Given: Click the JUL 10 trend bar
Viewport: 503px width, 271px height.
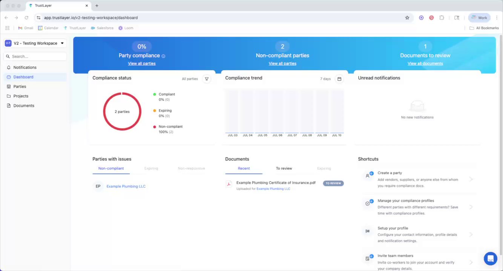Looking at the screenshot, I should (337, 111).
